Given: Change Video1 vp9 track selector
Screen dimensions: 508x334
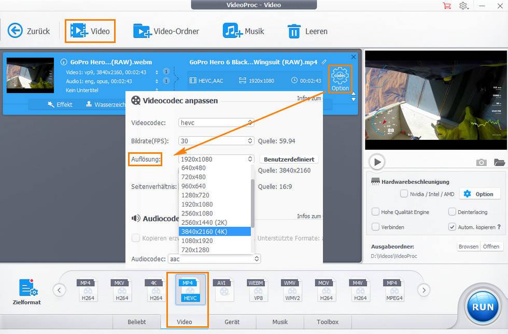Looking at the screenshot, I should [x=157, y=72].
